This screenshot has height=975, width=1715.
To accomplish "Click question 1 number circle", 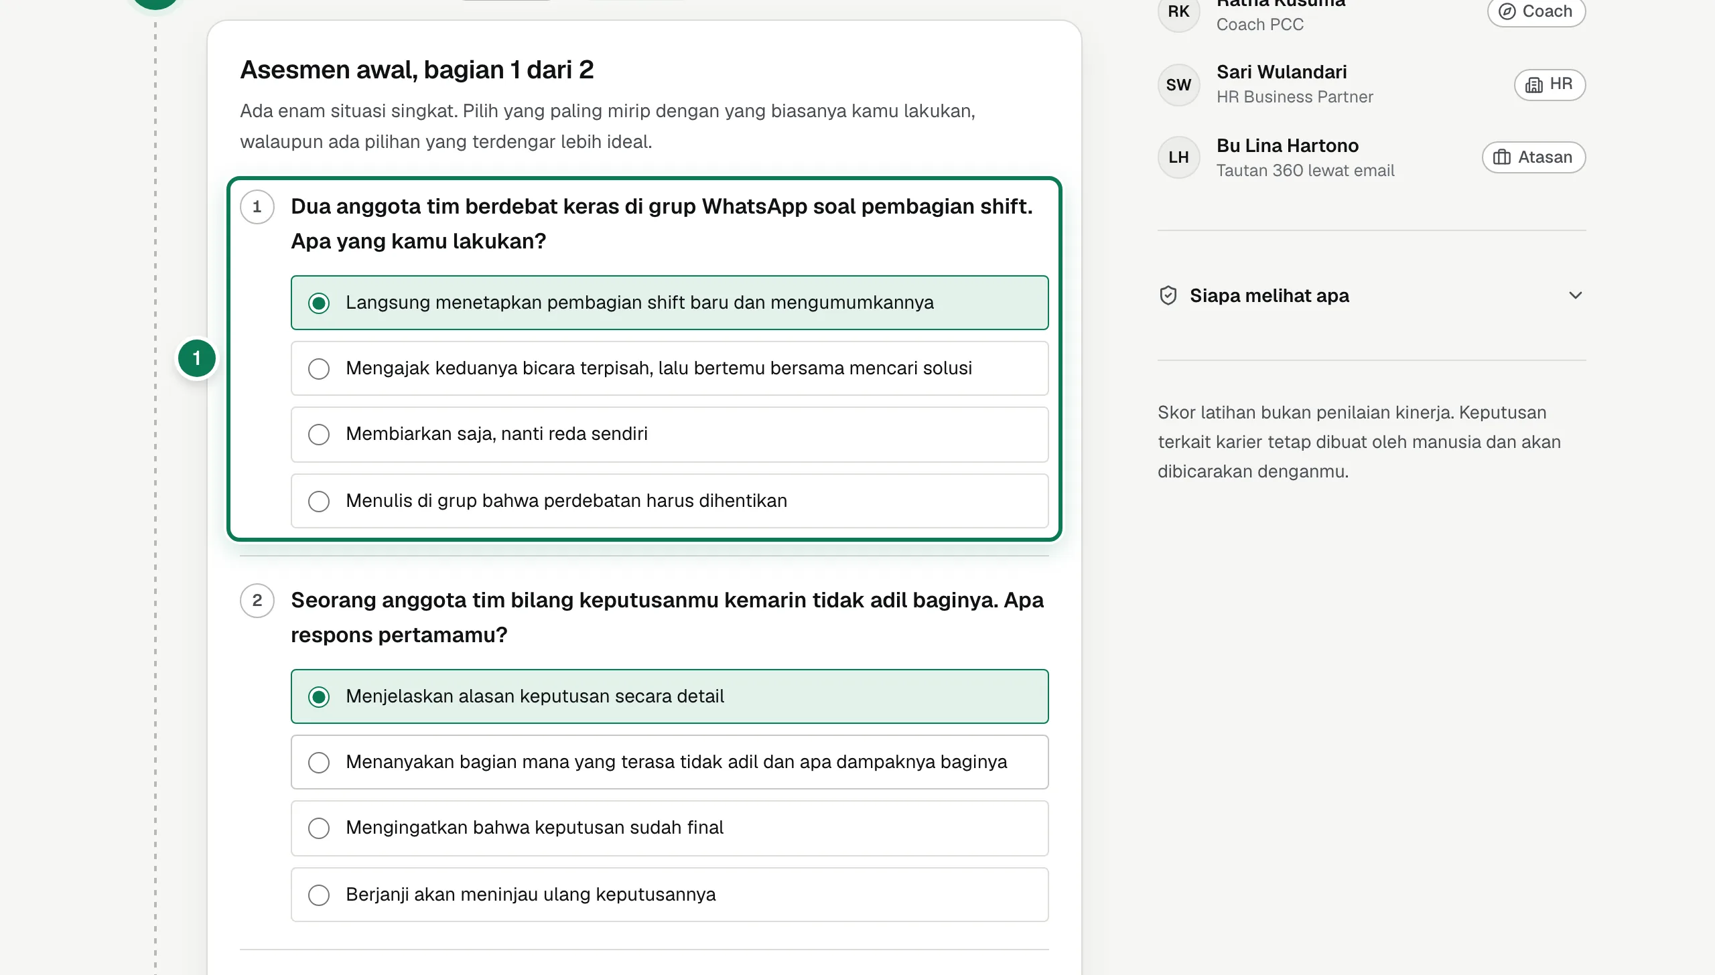I will (257, 207).
